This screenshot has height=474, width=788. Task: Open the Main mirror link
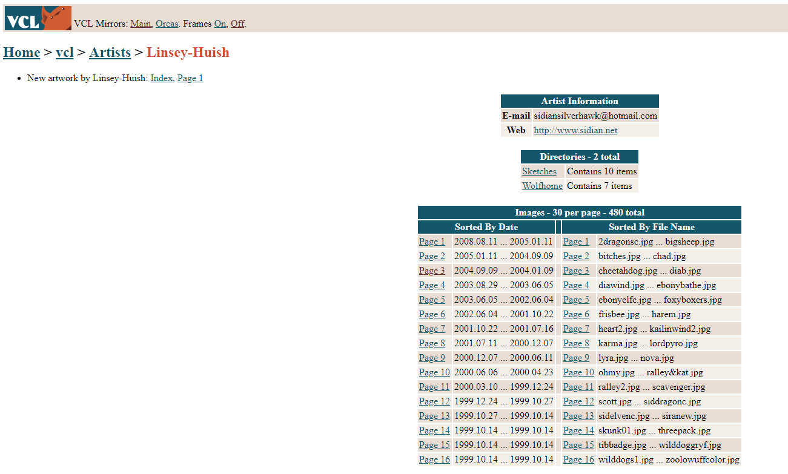[x=141, y=24]
